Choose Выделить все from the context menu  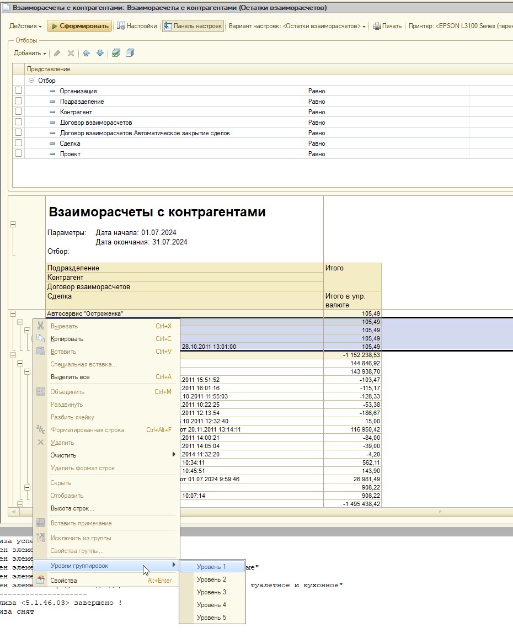pyautogui.click(x=106, y=376)
